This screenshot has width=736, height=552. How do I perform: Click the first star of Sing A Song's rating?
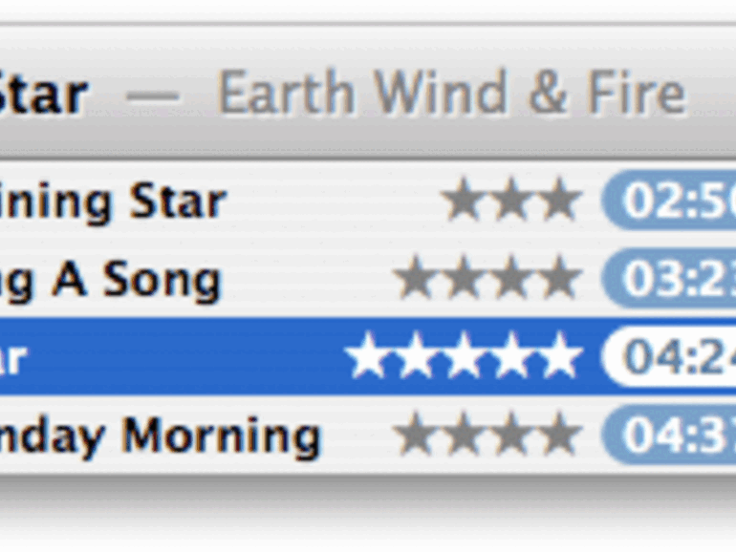click(x=414, y=278)
